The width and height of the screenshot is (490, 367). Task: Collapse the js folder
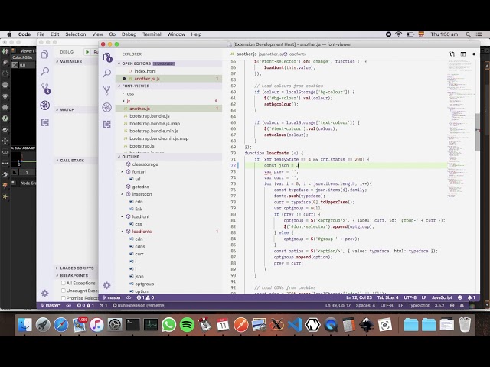click(123, 101)
